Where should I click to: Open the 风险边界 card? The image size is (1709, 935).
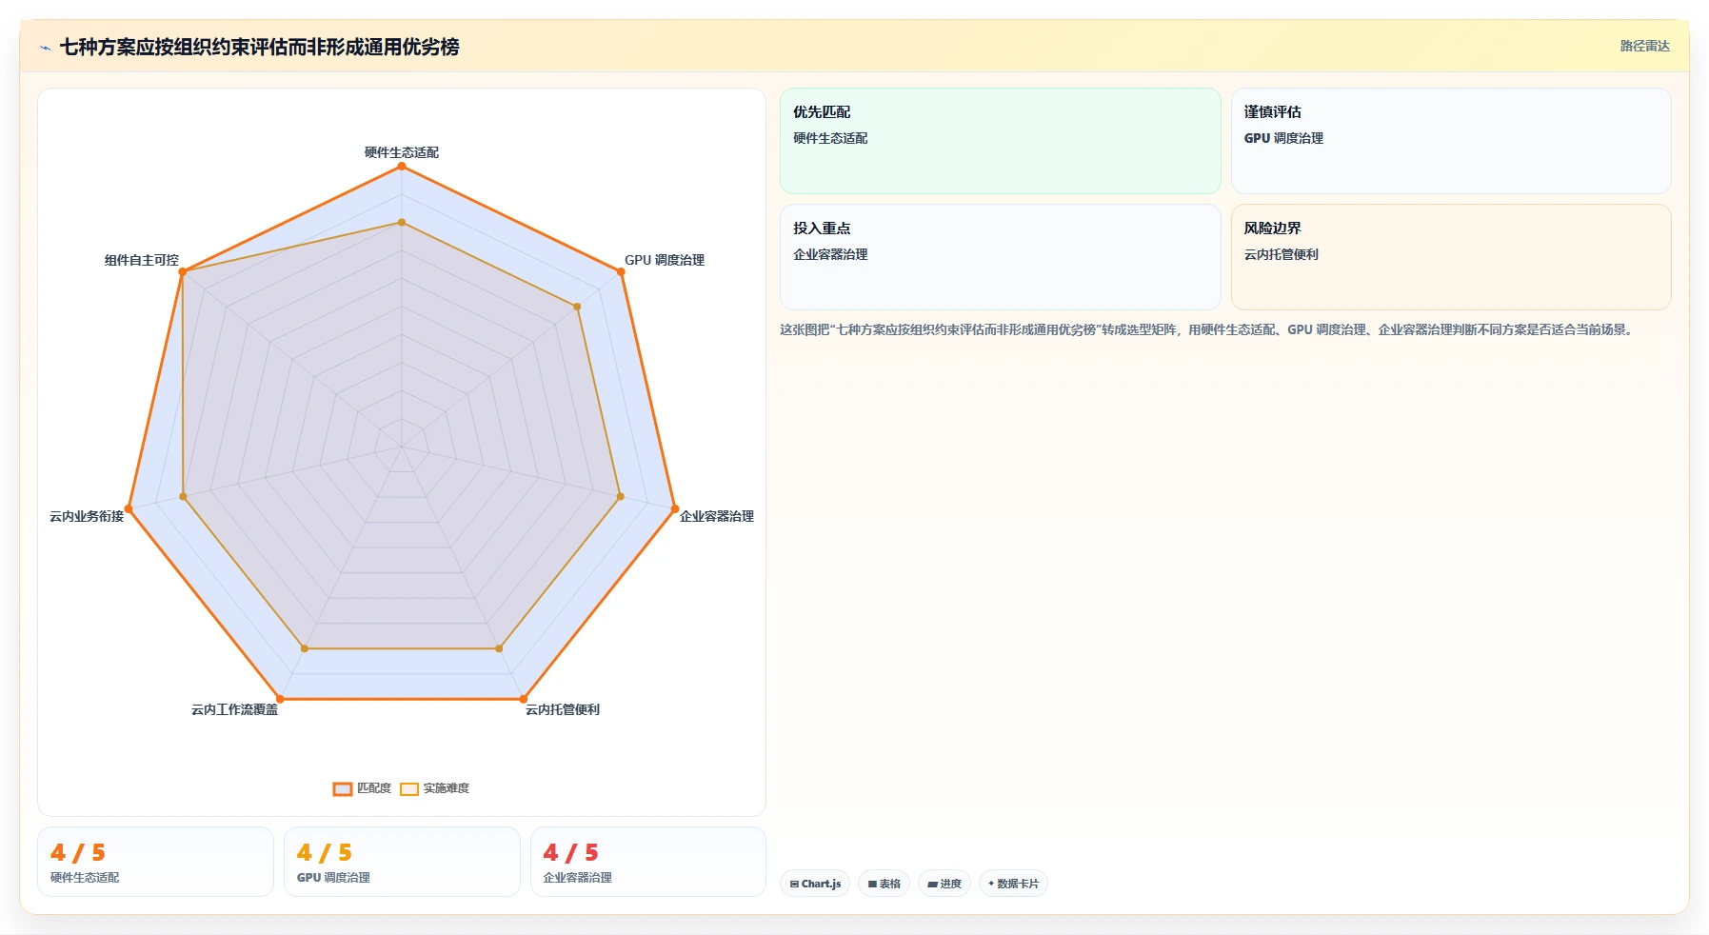[1451, 257]
